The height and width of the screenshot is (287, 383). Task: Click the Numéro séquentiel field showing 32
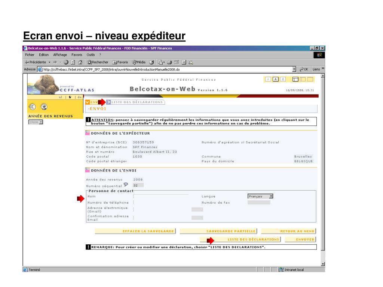tap(138, 185)
